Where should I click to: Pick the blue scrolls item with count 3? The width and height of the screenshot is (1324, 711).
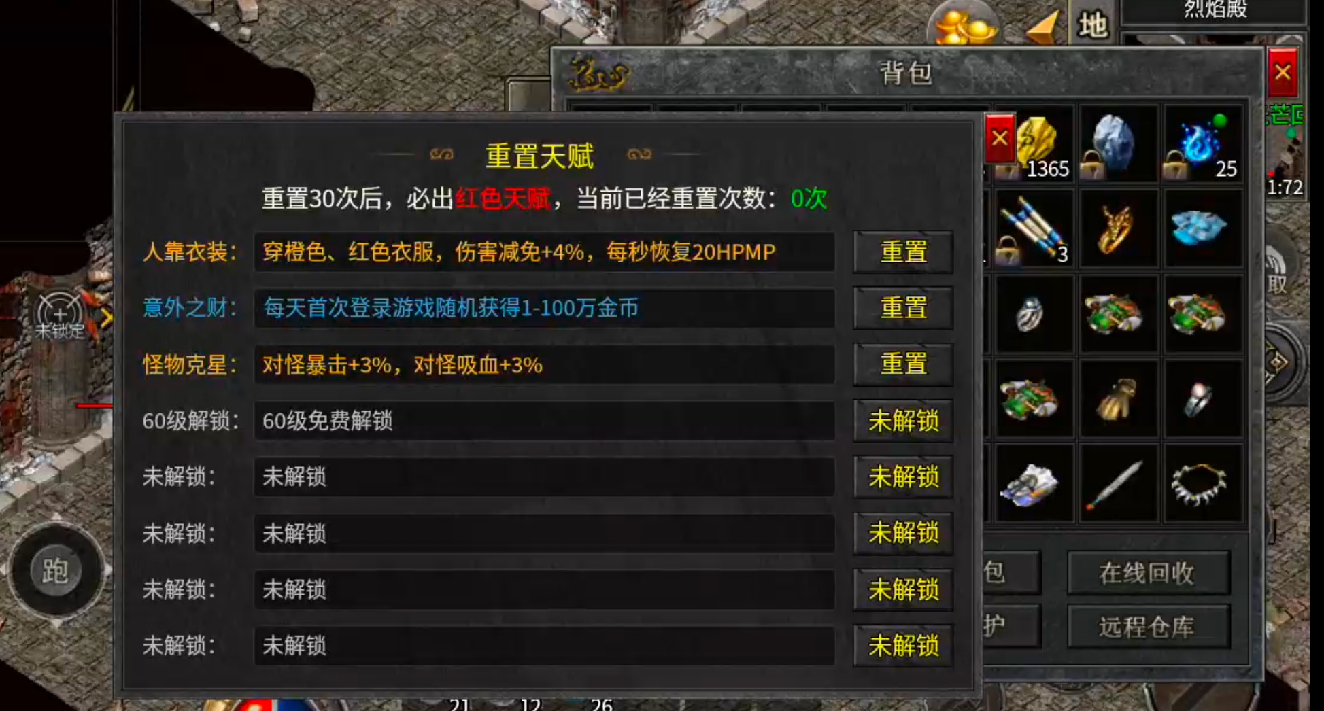point(1034,229)
